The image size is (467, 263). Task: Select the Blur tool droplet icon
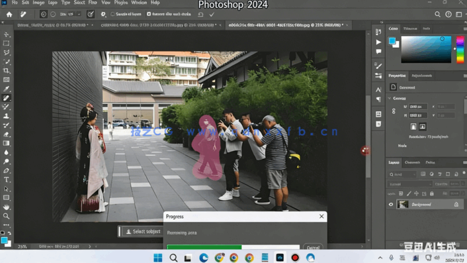point(6,152)
